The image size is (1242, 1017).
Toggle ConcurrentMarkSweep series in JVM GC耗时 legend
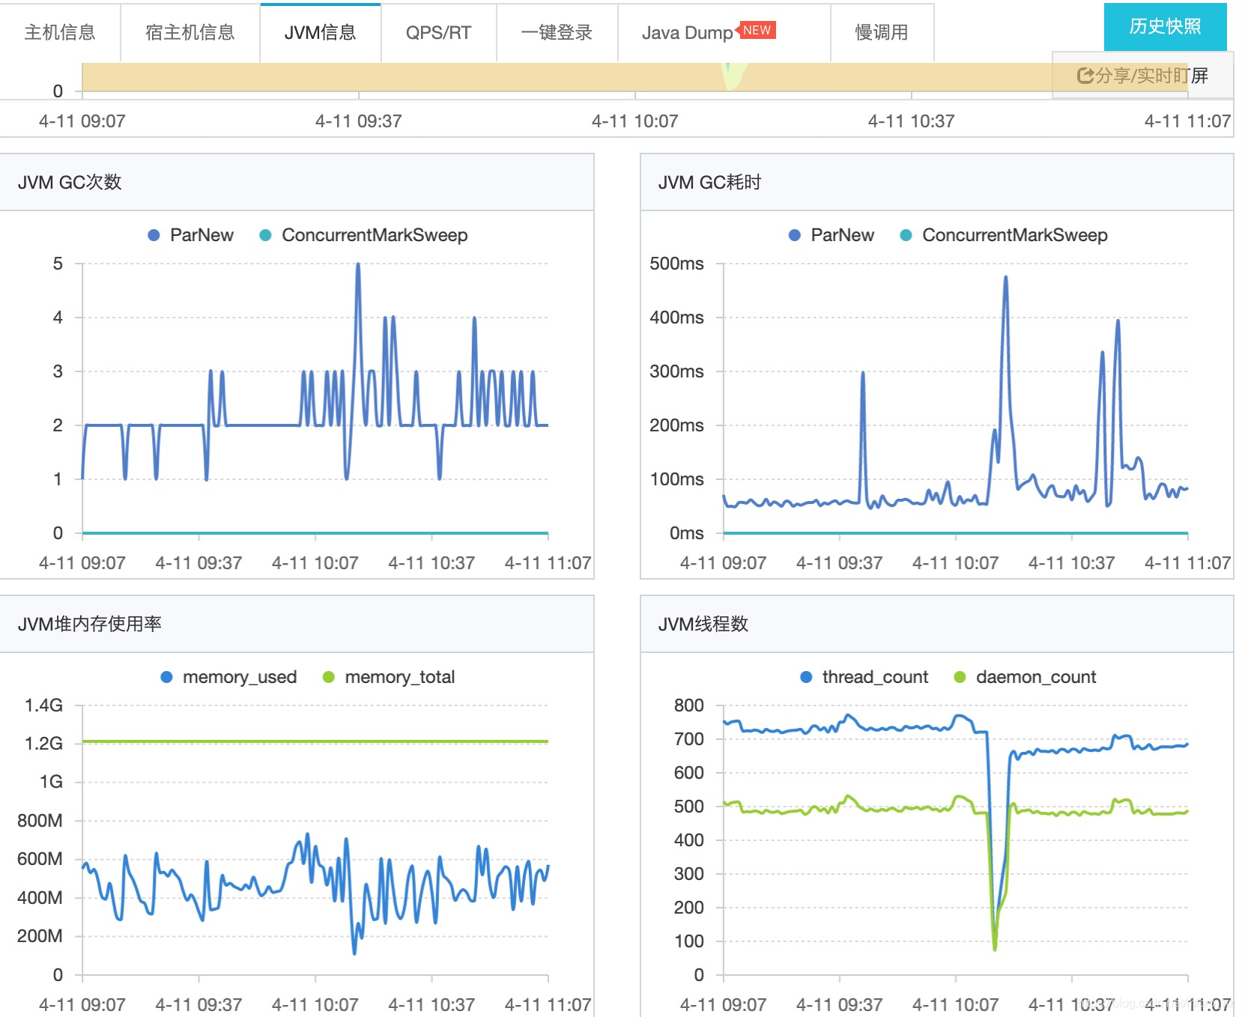(1004, 235)
